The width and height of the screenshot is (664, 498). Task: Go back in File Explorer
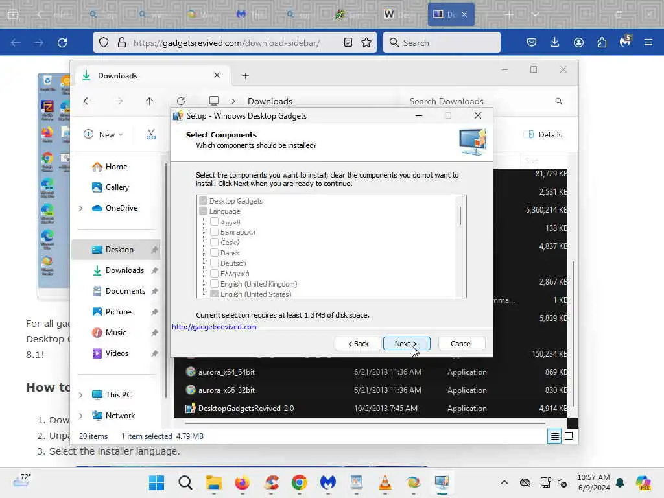[x=88, y=101]
